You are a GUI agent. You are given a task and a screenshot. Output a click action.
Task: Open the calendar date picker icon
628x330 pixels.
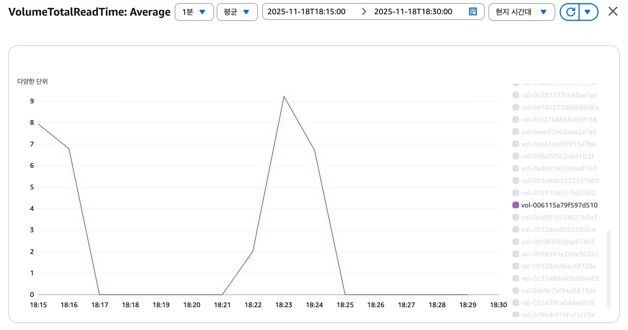coord(473,12)
